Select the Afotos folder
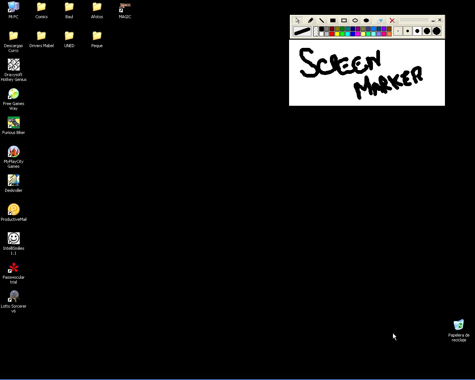The height and width of the screenshot is (380, 475). [x=97, y=10]
